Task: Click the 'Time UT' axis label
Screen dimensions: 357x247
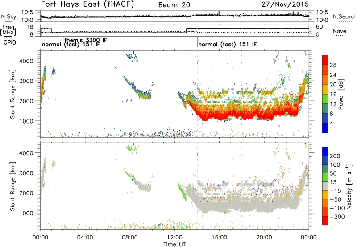Action: (174, 244)
